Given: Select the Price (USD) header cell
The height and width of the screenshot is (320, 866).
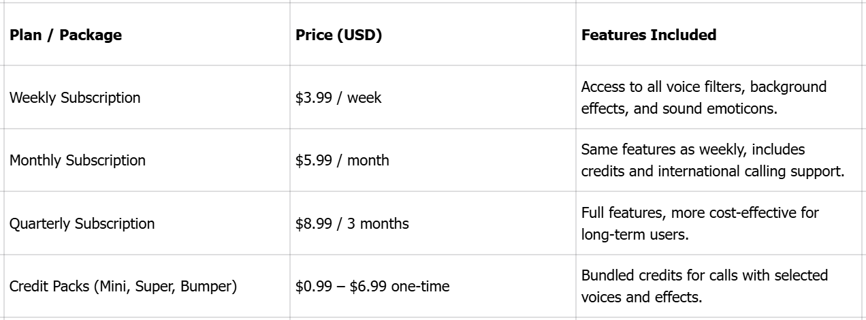Looking at the screenshot, I should click(x=338, y=35).
